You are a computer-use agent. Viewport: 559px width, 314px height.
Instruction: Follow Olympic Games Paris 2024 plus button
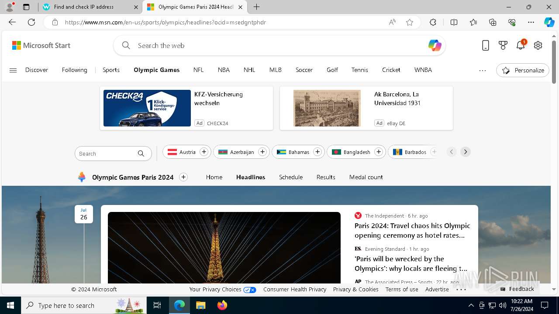(183, 177)
